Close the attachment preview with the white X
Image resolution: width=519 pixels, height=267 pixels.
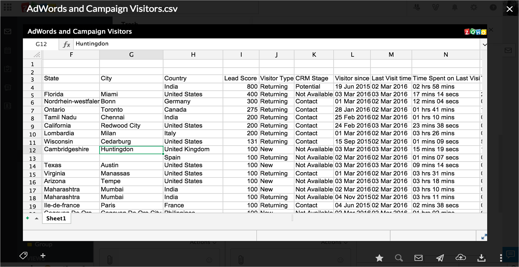tap(510, 9)
